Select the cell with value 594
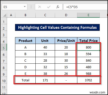This screenshot has width=108, height=95. pos(88,54)
